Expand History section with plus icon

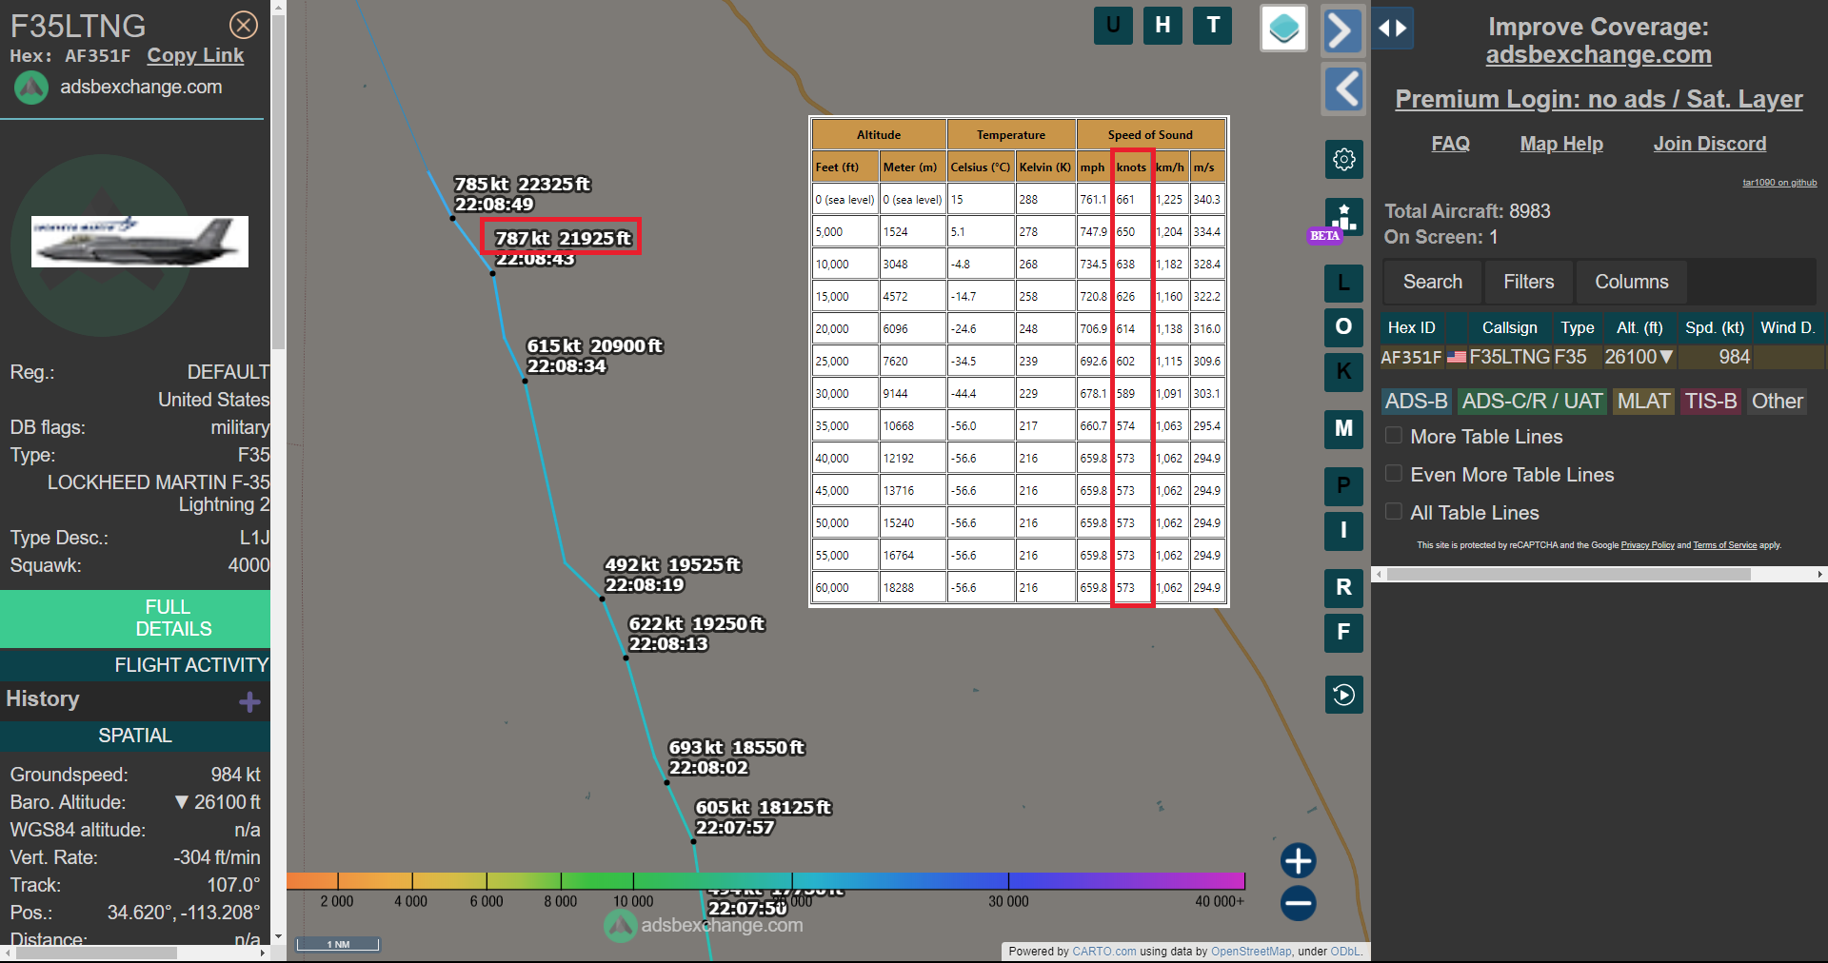pos(249,702)
